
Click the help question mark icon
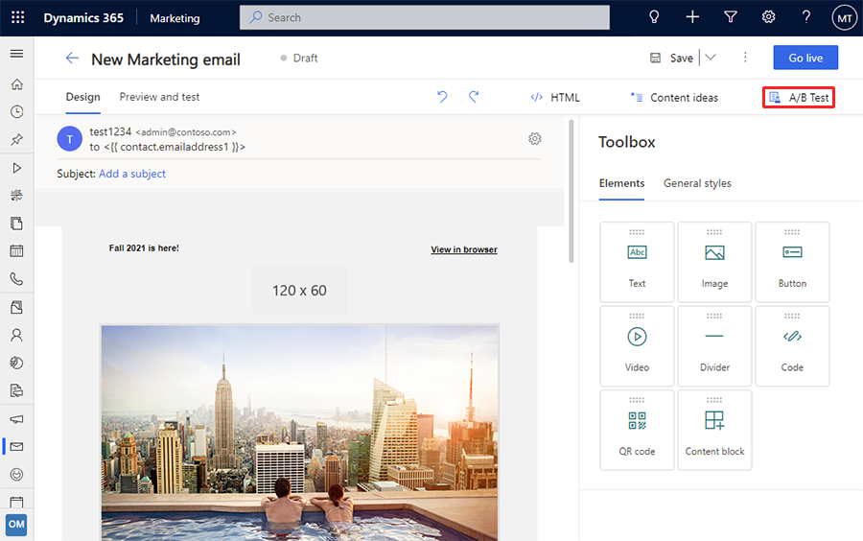tap(806, 17)
